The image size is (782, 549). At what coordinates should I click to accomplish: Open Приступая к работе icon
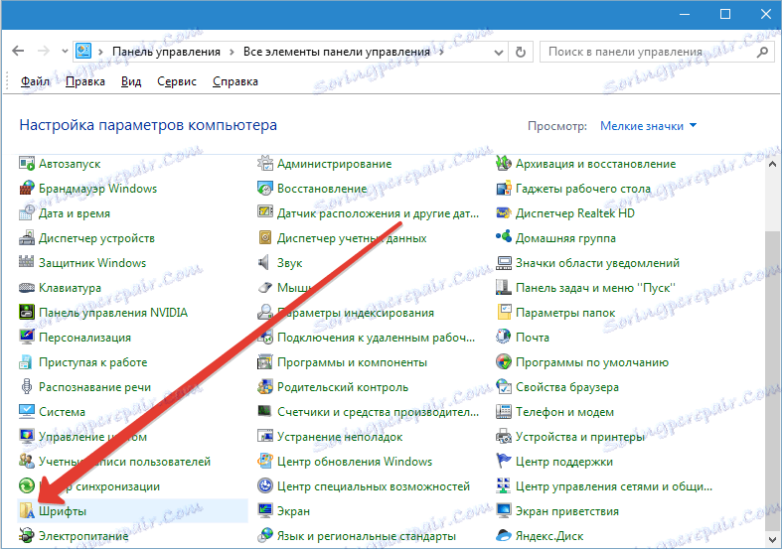point(27,362)
